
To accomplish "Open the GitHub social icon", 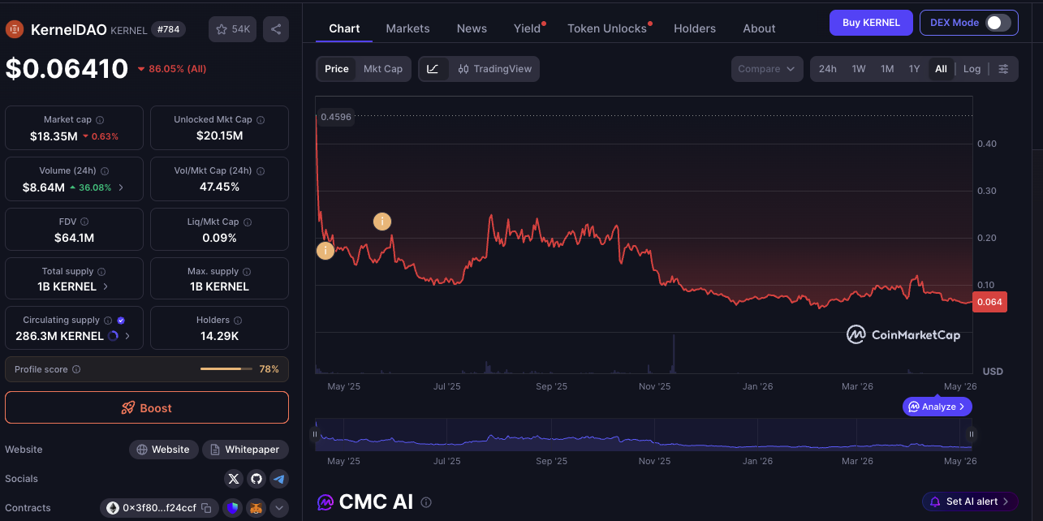I will point(256,479).
